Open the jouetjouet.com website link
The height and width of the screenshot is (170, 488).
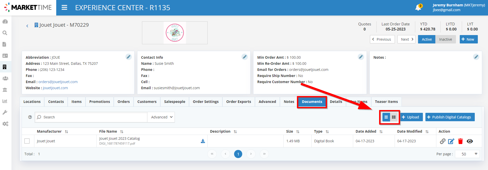pyautogui.click(x=55, y=88)
